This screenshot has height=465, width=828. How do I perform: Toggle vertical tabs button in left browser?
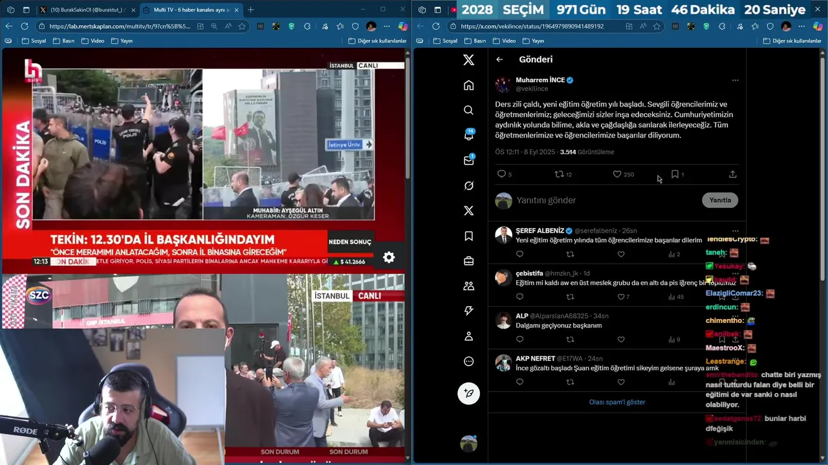coord(26,10)
